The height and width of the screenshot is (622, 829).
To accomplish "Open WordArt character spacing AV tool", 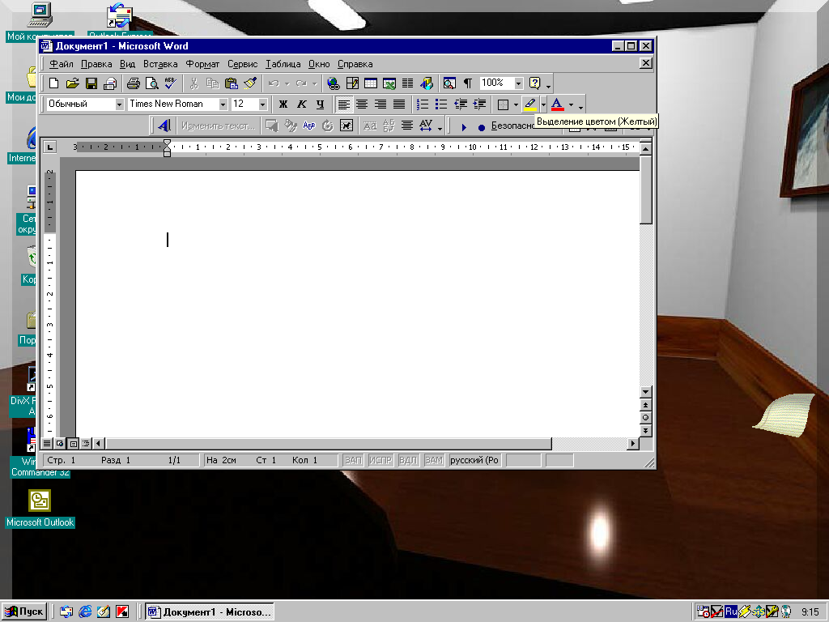I will (x=426, y=126).
